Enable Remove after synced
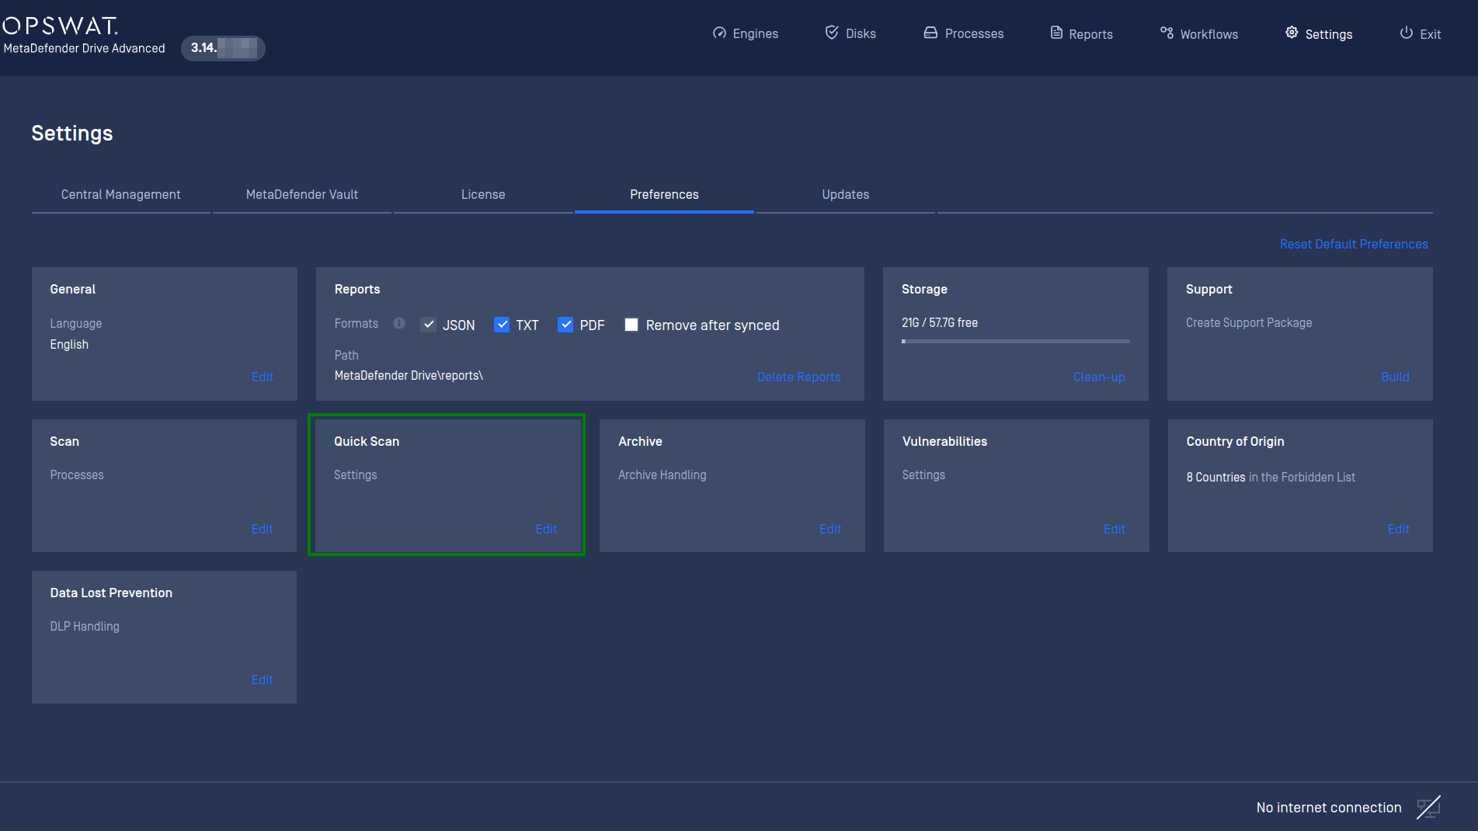The image size is (1478, 831). click(x=631, y=325)
